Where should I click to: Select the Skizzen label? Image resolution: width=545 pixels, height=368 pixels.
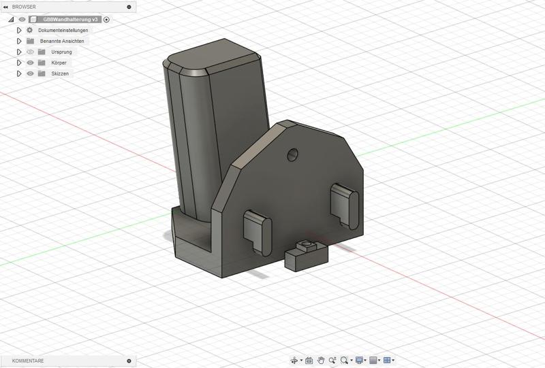[x=60, y=73]
